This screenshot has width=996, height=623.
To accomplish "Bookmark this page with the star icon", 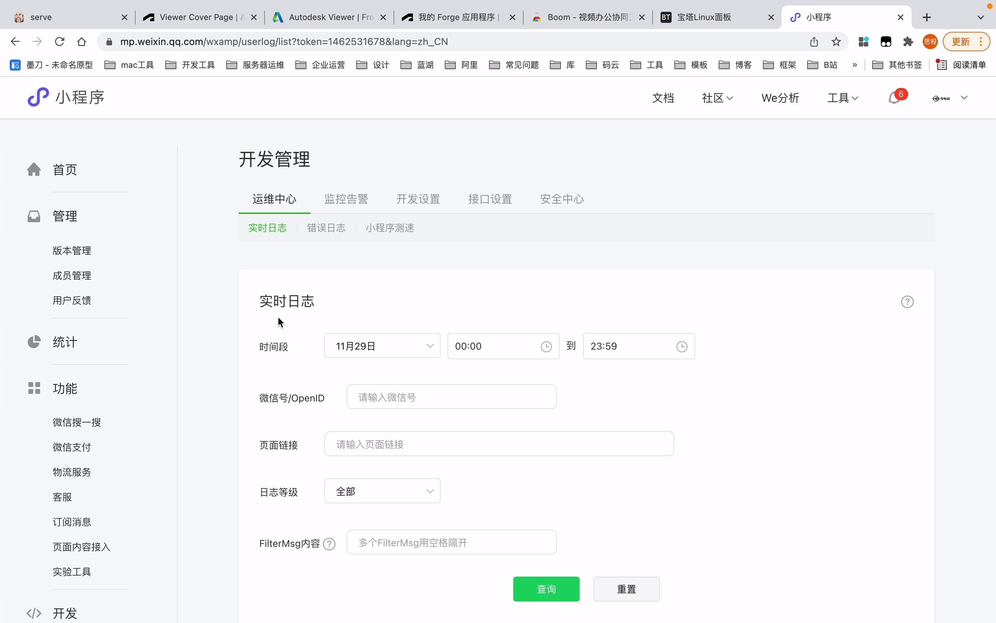I will point(836,42).
